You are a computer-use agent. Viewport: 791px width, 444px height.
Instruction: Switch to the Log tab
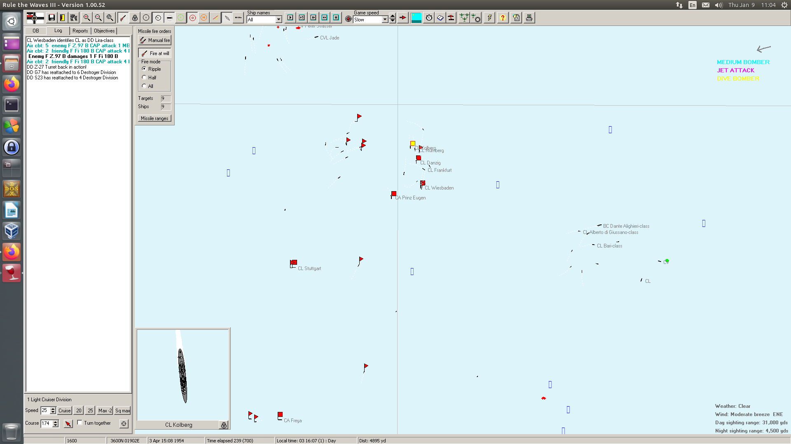click(58, 31)
